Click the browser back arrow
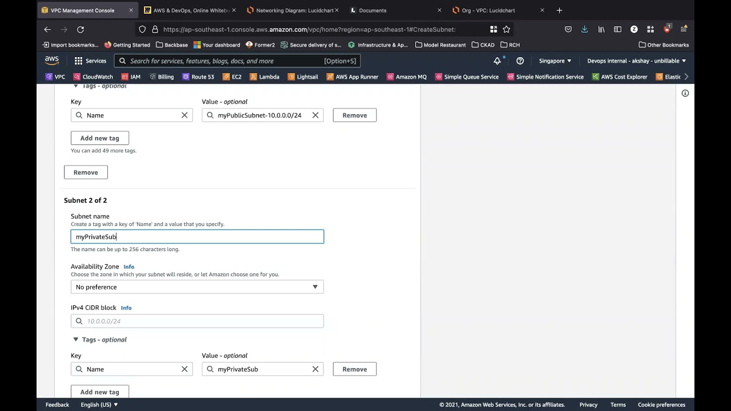The image size is (731, 411). (47, 29)
